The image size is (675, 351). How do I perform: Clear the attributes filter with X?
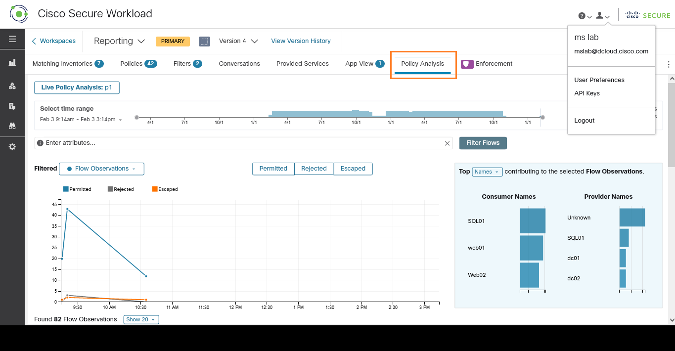[x=447, y=143]
